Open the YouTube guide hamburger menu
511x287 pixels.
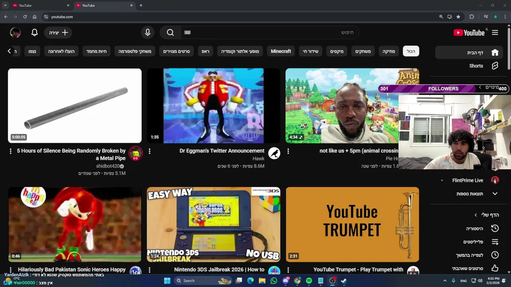tap(495, 33)
